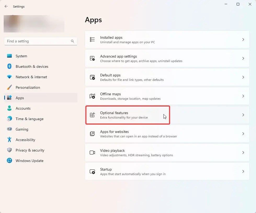Click the search magnifier in Find a setting
This screenshot has height=213, width=256.
72,41
